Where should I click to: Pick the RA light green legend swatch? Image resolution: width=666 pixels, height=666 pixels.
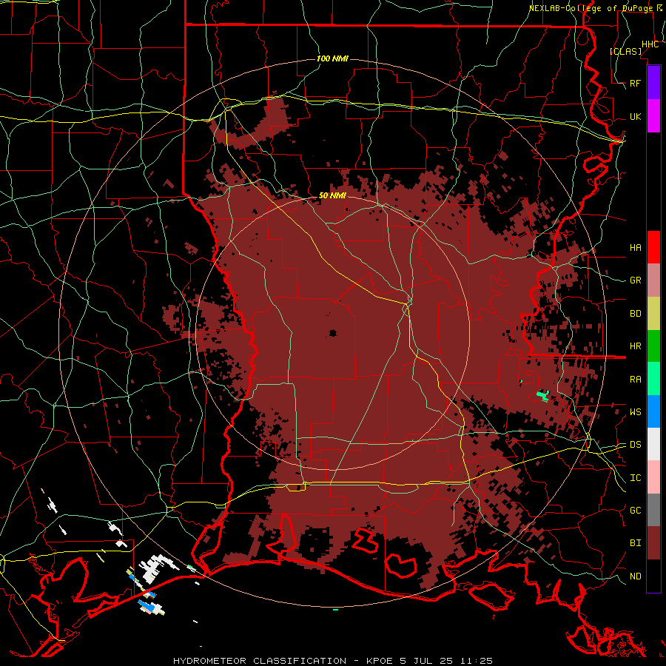tap(653, 379)
